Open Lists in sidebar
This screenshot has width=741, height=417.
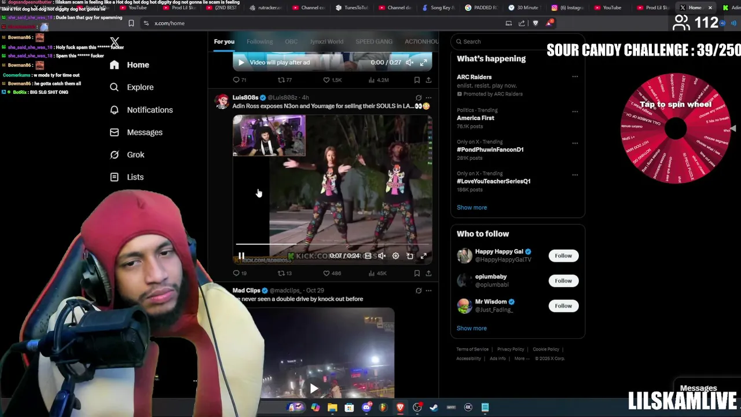coord(127,177)
